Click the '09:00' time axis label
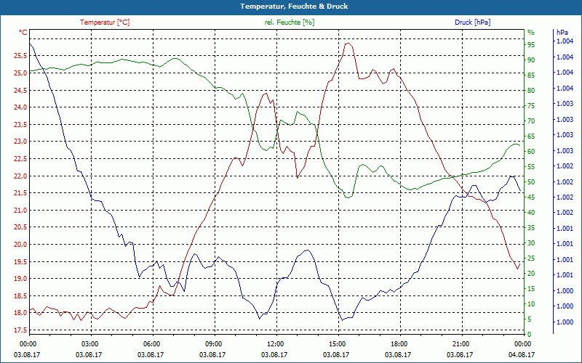This screenshot has width=582, height=363. tap(212, 344)
